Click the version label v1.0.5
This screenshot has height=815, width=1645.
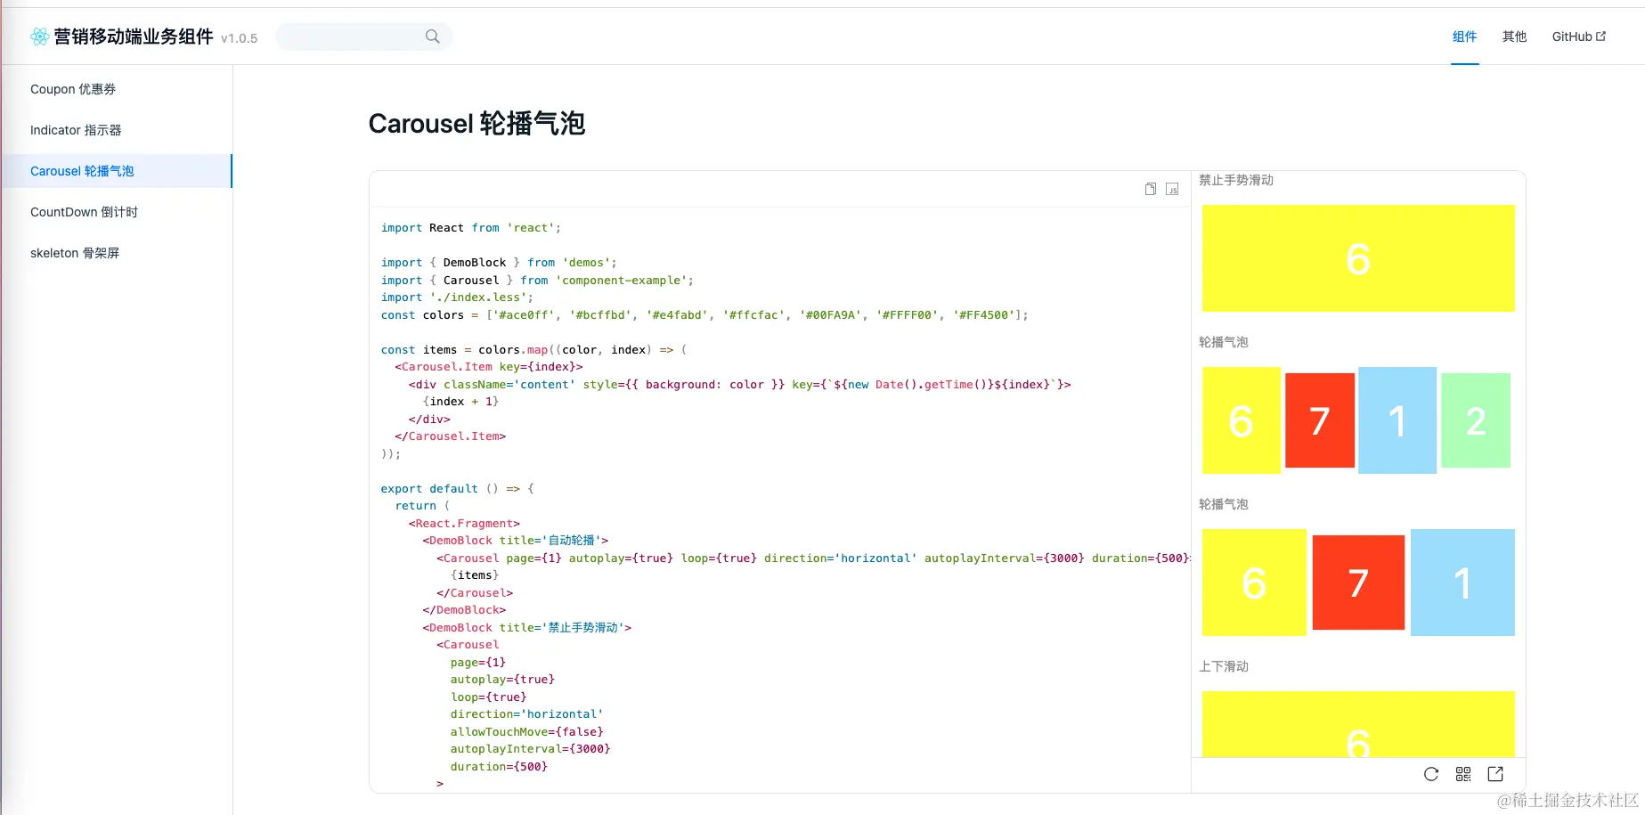coord(240,38)
